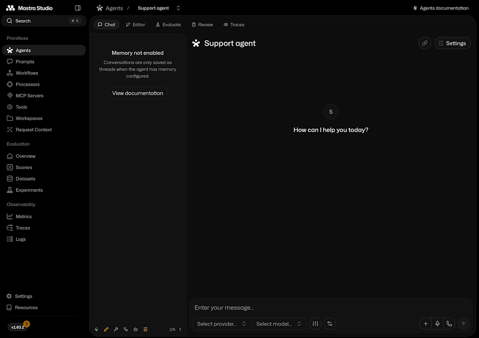The image size is (479, 338).
Task: Open the Support agent switcher chevrons
Action: point(178,8)
